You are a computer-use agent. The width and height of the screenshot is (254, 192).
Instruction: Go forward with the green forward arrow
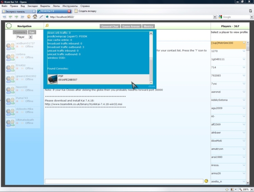(16, 17)
